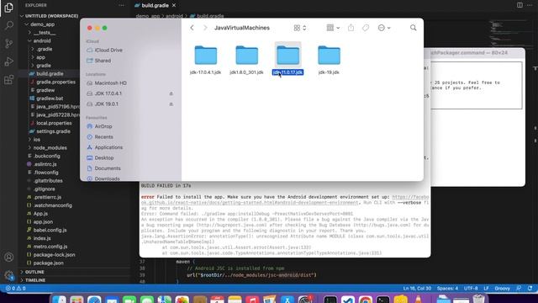Select the jdk-17.0.4.1.jdk folder
The image size is (538, 303).
[205, 60]
